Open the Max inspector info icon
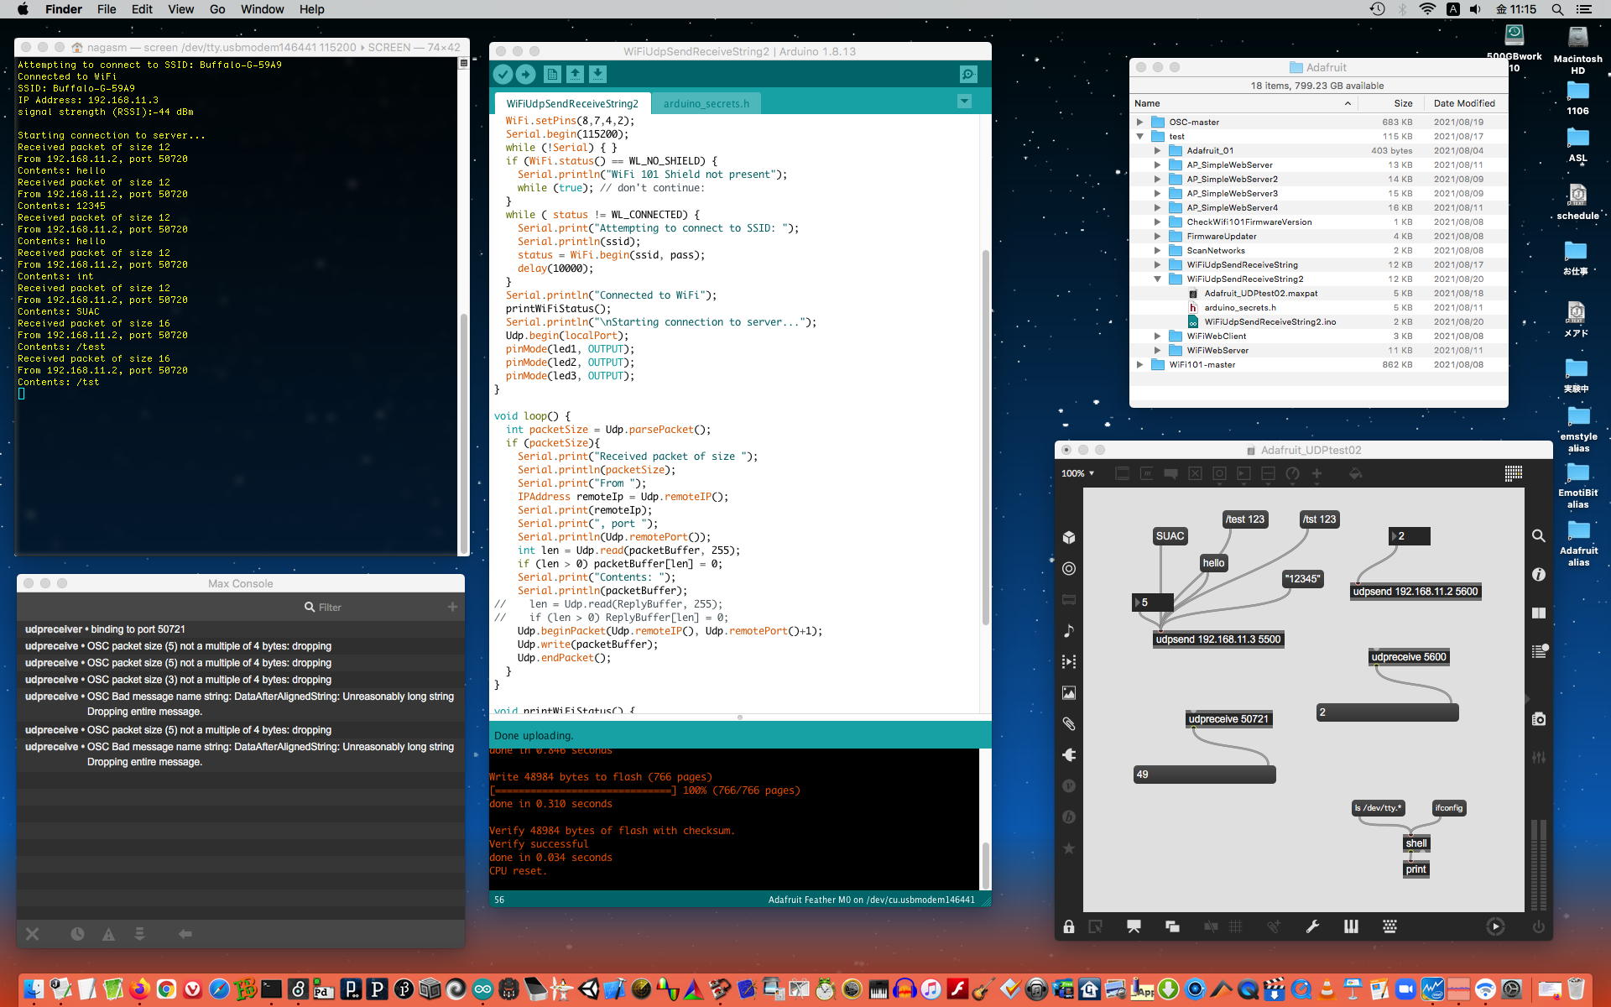 (1538, 575)
